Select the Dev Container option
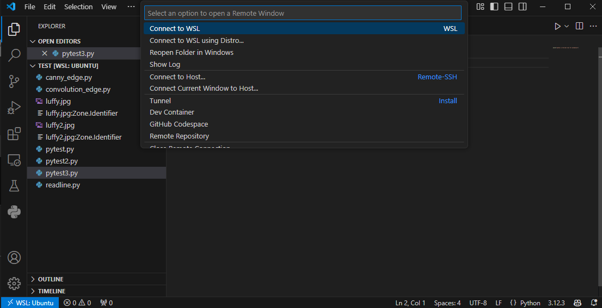This screenshot has width=602, height=308. [304, 112]
